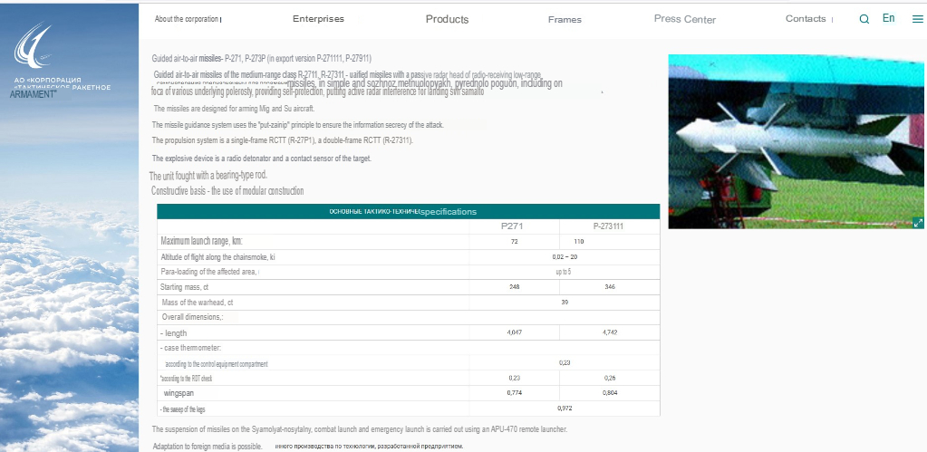Open the search magnifier icon
The width and height of the screenshot is (927, 452).
tap(864, 19)
